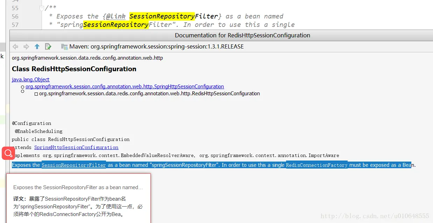Navigate back in documentation history
Viewport: 433px width, 223px height.
pyautogui.click(x=15, y=46)
